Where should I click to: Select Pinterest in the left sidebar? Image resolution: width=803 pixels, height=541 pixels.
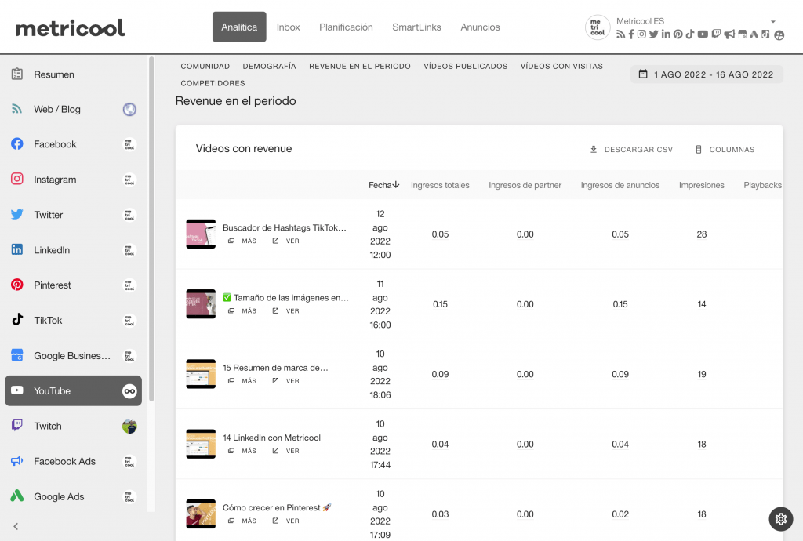[x=73, y=285]
